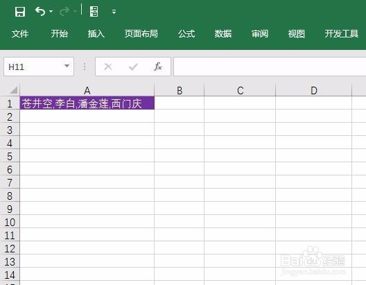Click the form icon in quick access toolbar
This screenshot has width=366, height=285.
(94, 11)
